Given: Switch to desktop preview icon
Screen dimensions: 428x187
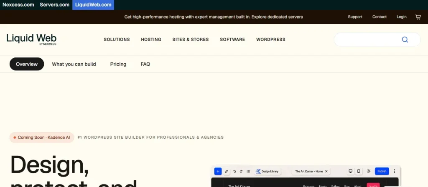Looking at the screenshot, I should pyautogui.click(x=351, y=171).
